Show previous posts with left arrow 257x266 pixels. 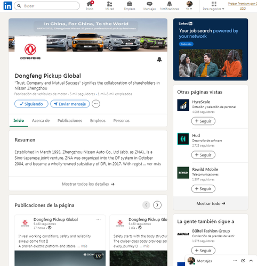[146, 205]
